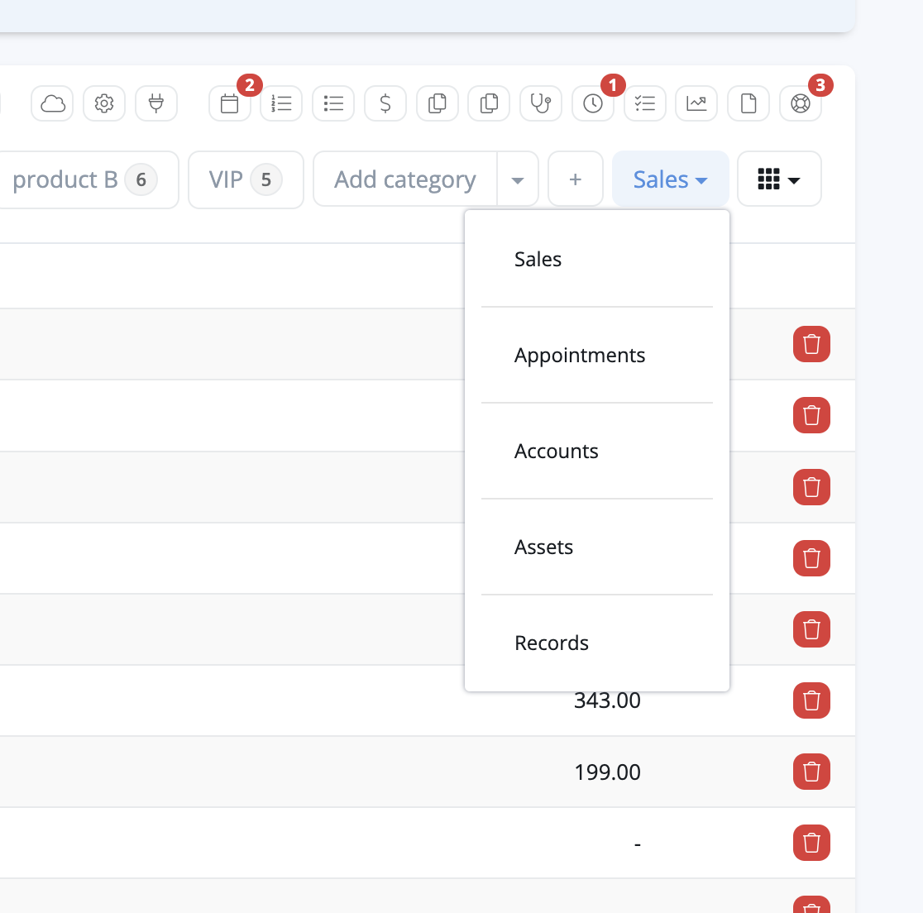The image size is (923, 913).
Task: Click the numbered list icon
Action: [281, 103]
